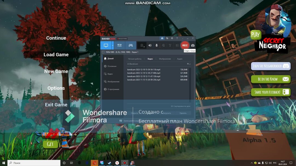Toggle speaker sound recording
Image resolution: width=296 pixels, height=166 pixels.
(150, 45)
